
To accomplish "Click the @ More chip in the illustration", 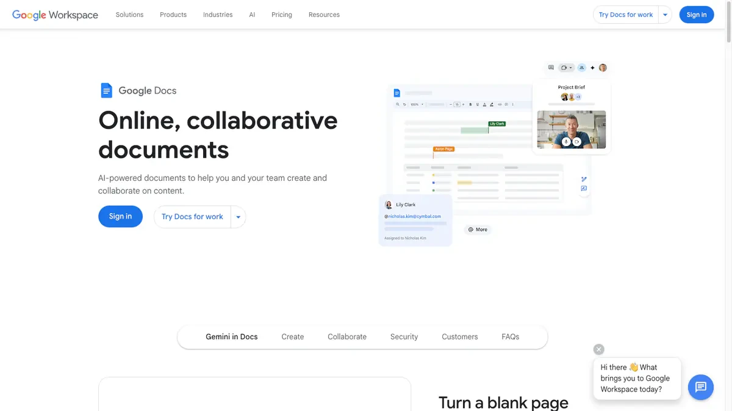I will coord(478,230).
